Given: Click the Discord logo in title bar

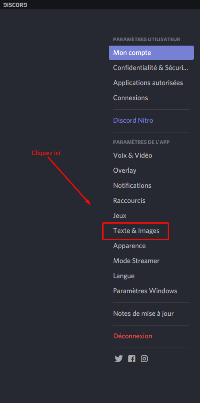Looking at the screenshot, I should click(x=15, y=4).
